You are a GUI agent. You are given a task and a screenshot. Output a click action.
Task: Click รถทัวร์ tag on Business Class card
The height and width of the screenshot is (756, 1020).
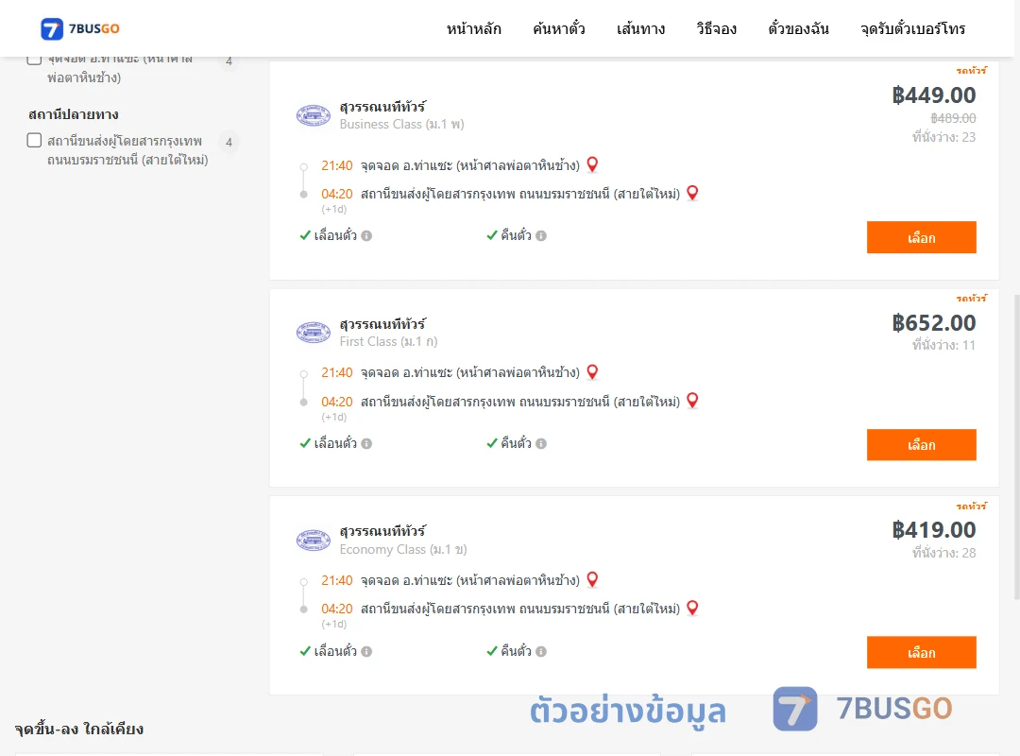click(972, 70)
